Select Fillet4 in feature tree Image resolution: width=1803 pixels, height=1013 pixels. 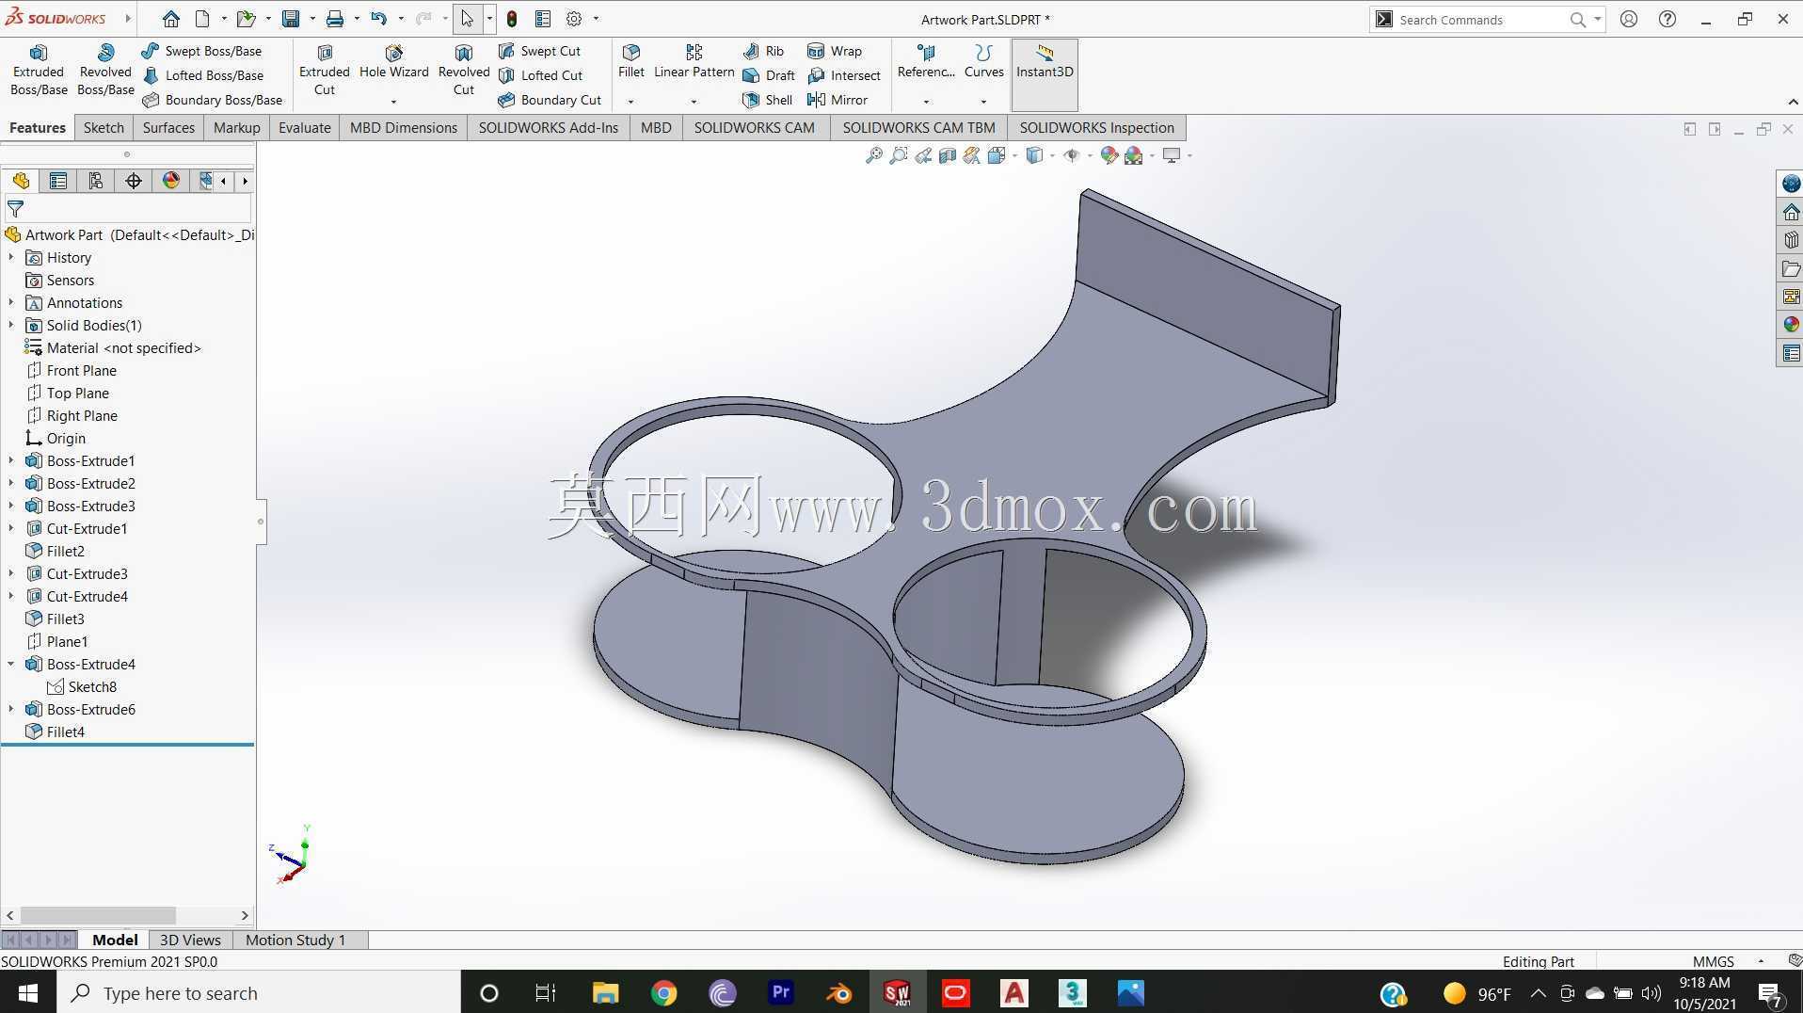[x=55, y=732]
